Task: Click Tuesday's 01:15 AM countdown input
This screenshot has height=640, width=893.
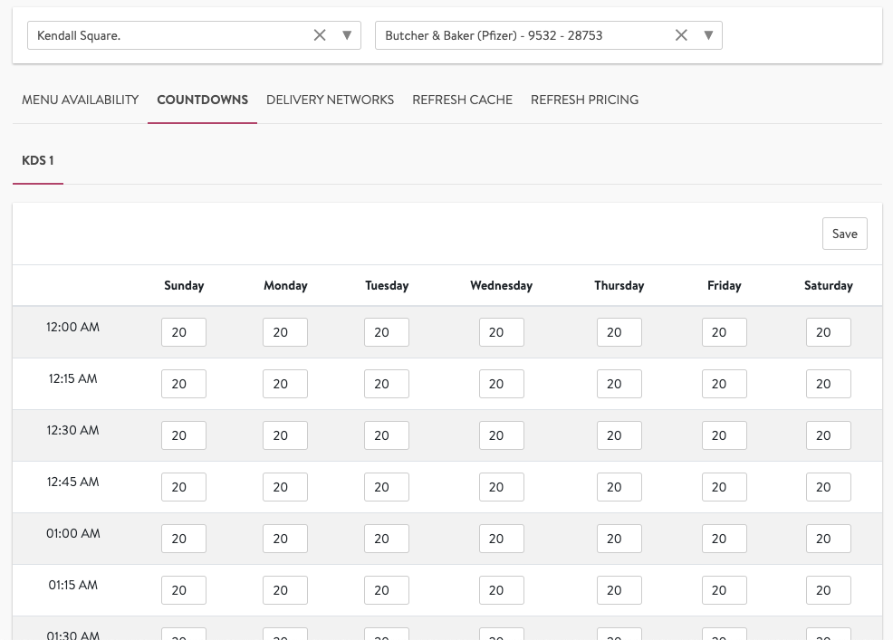Action: [x=387, y=590]
